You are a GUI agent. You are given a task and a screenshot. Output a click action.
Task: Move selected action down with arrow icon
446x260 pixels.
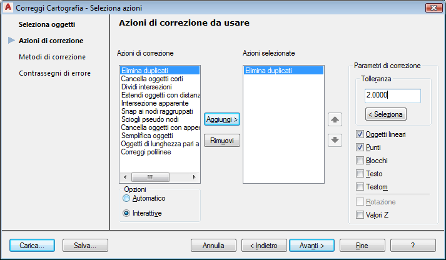[335, 140]
